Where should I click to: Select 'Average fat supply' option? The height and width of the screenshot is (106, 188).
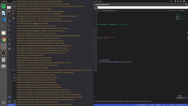click(33, 68)
